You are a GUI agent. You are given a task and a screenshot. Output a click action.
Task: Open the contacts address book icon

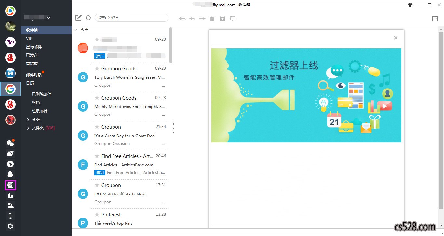[10, 185]
